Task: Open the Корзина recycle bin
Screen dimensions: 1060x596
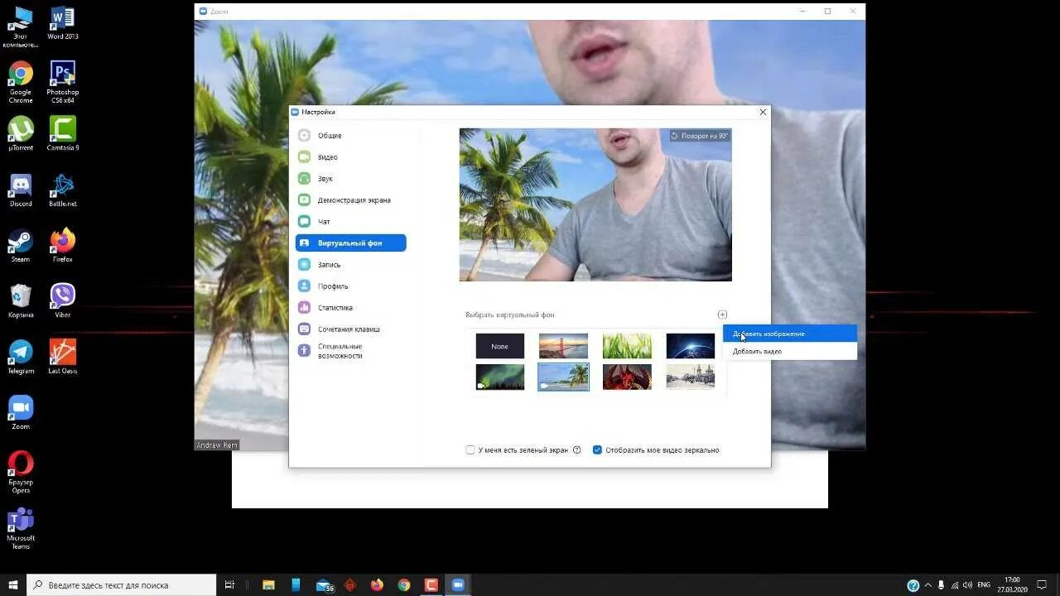Action: tap(21, 301)
